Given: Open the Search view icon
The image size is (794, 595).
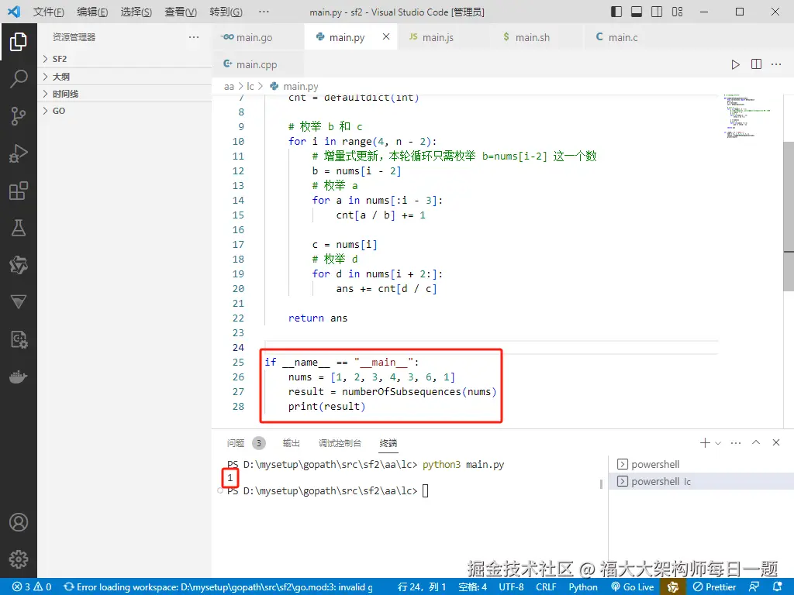Looking at the screenshot, I should 19,79.
